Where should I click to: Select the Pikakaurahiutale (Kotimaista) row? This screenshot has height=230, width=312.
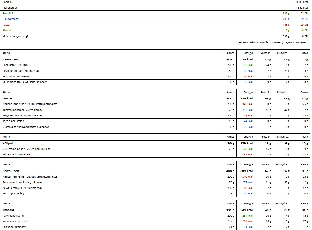(x=21, y=71)
